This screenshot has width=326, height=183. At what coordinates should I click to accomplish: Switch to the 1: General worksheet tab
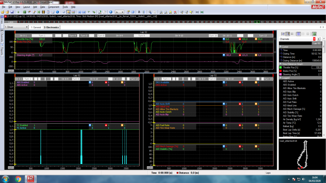[36, 27]
